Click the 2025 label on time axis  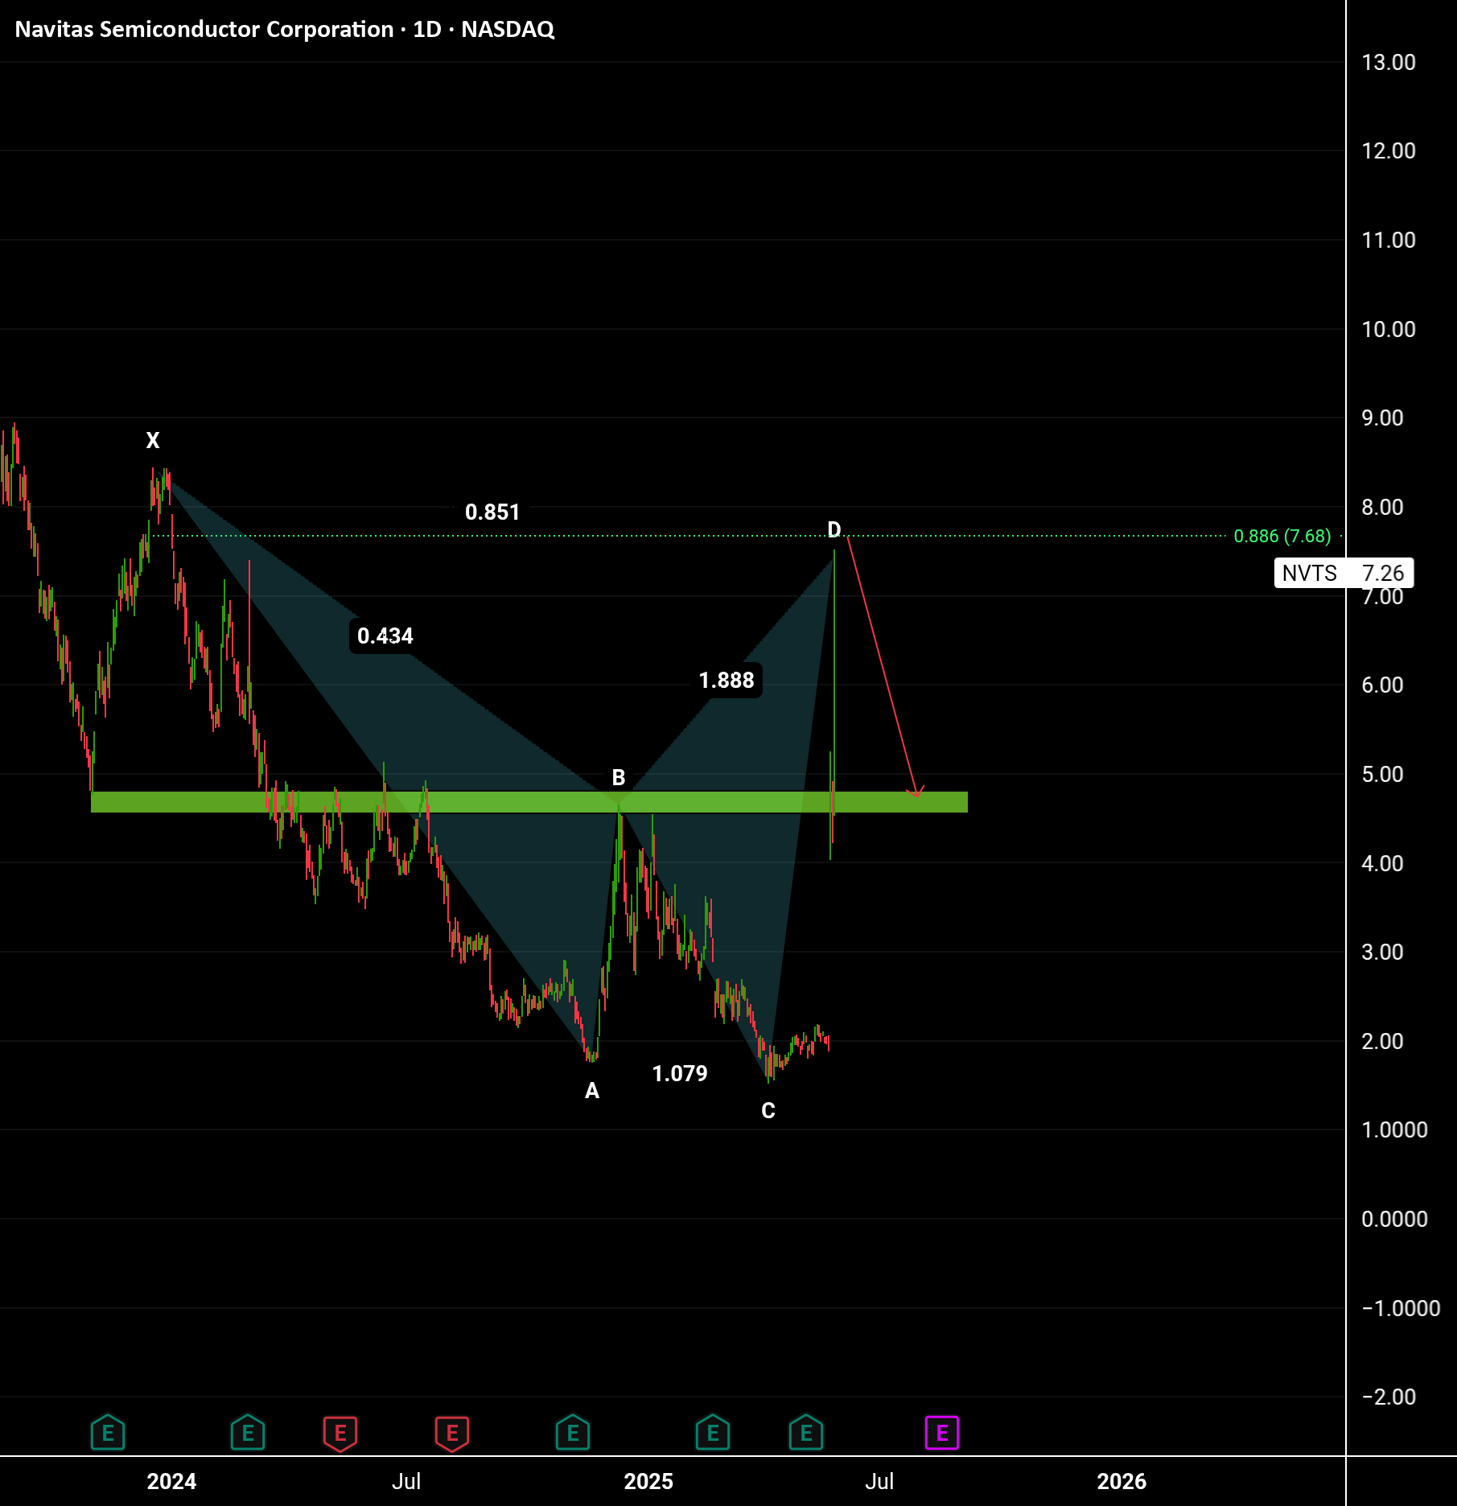point(648,1481)
